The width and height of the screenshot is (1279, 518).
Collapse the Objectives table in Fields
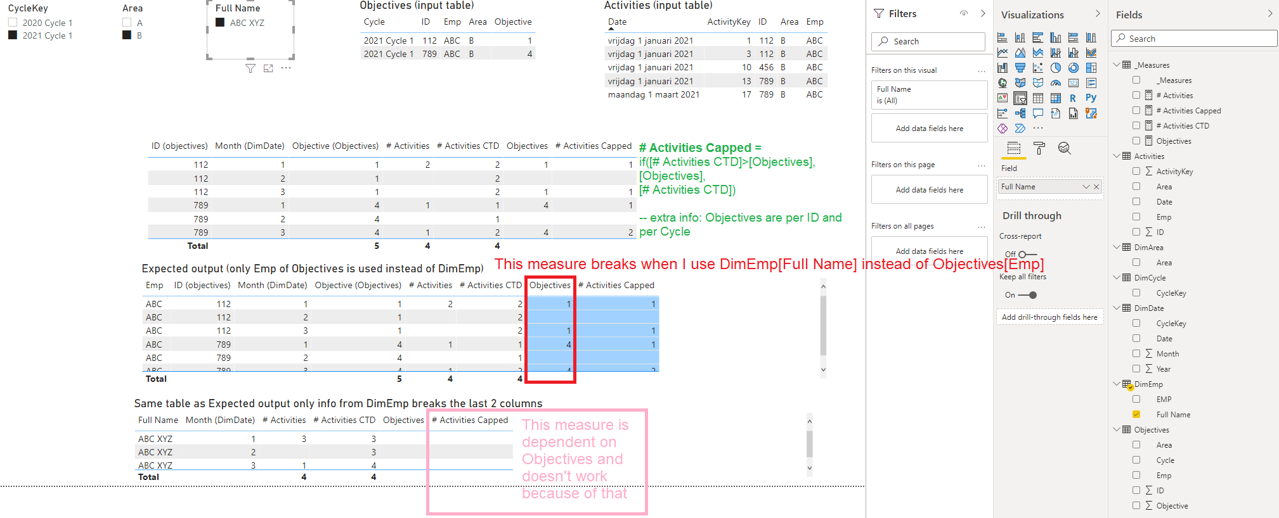pos(1117,429)
